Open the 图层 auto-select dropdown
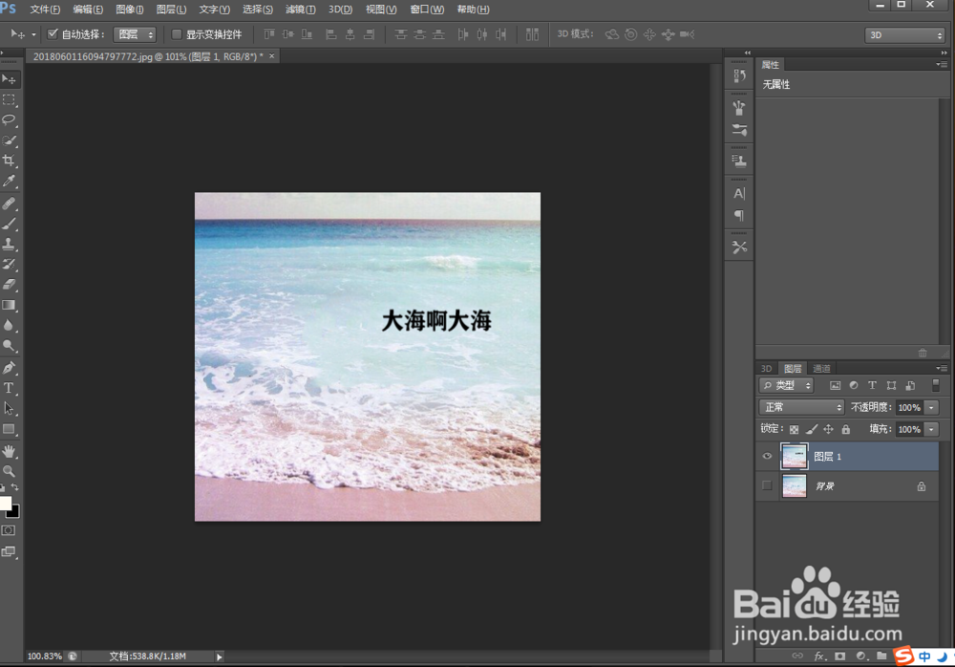This screenshot has width=955, height=667. coord(136,34)
